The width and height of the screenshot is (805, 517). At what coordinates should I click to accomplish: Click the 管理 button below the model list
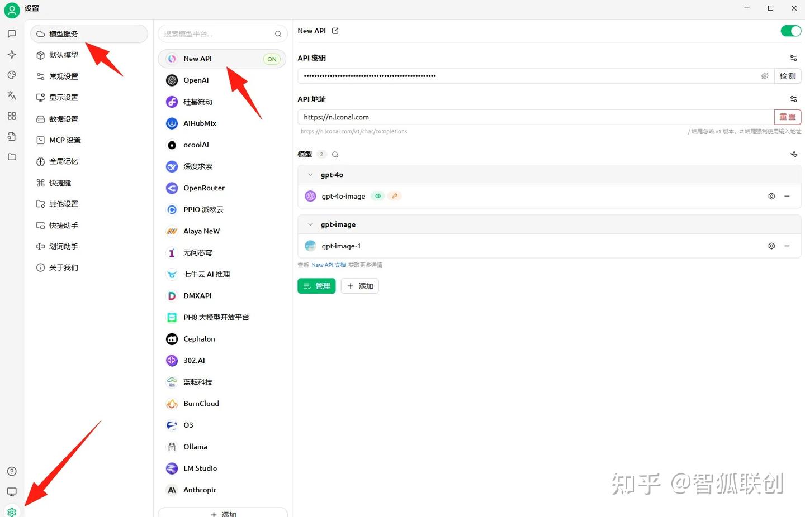tap(316, 286)
